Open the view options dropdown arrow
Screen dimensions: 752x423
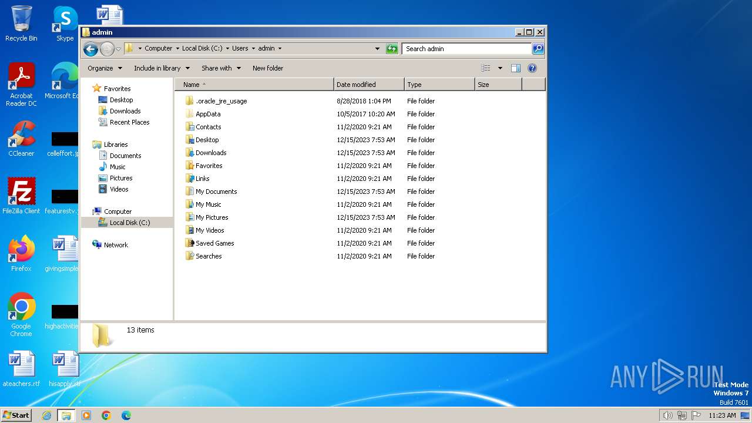coord(500,68)
